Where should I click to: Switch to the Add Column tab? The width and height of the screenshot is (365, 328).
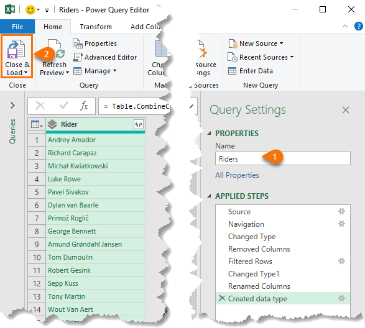(146, 27)
